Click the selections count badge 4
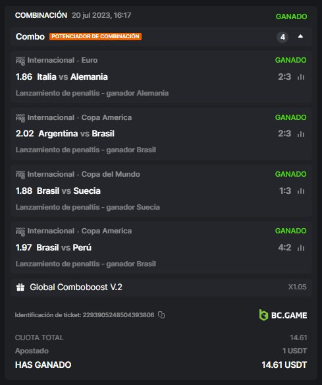The image size is (322, 385). (282, 37)
